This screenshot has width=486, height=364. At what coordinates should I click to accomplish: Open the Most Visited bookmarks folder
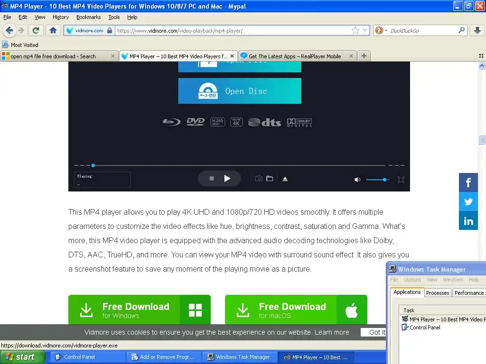coord(20,45)
